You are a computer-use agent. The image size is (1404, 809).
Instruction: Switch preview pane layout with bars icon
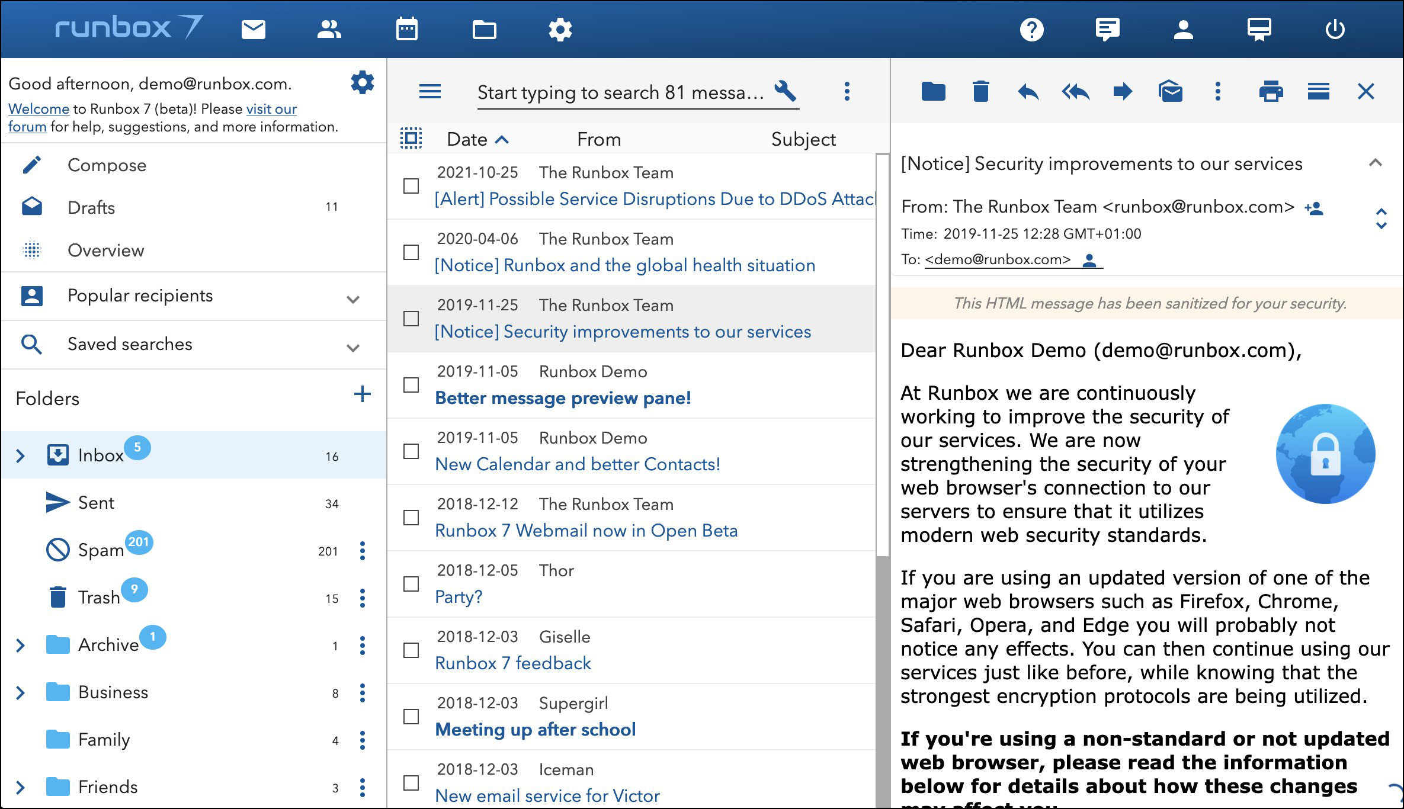(1318, 91)
